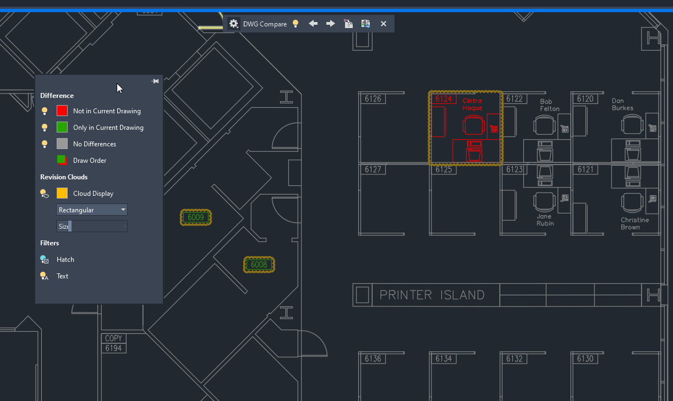This screenshot has width=673, height=401.
Task: Click the Draw Order icon
Action: click(62, 161)
